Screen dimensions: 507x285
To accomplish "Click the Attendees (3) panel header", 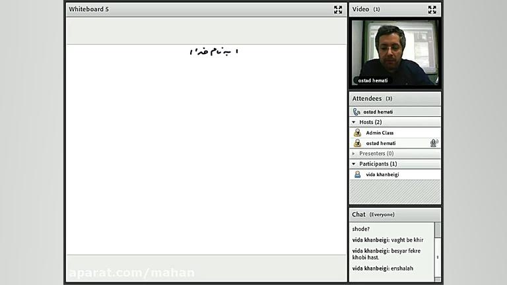I will (395, 98).
